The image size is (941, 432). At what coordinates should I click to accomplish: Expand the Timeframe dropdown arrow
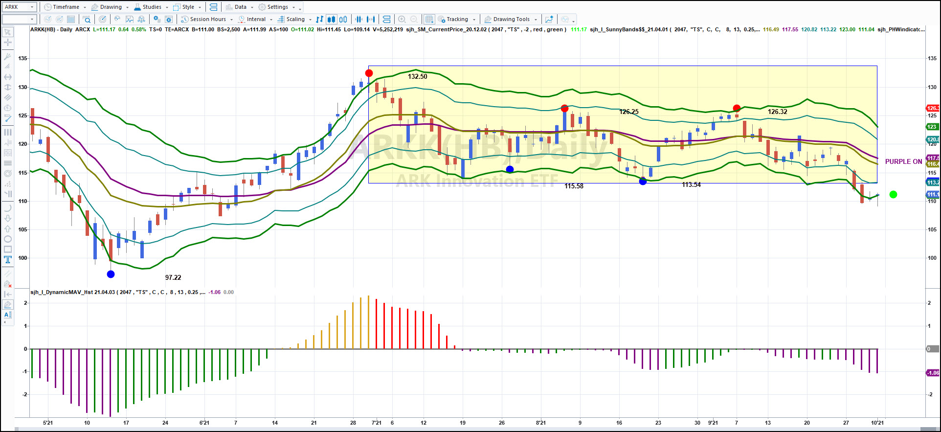85,7
